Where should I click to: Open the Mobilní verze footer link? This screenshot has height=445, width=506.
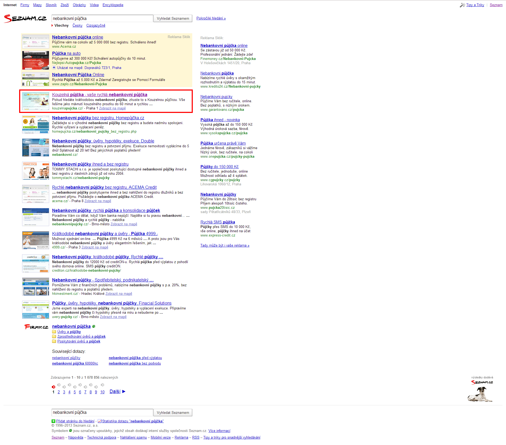[x=161, y=438]
